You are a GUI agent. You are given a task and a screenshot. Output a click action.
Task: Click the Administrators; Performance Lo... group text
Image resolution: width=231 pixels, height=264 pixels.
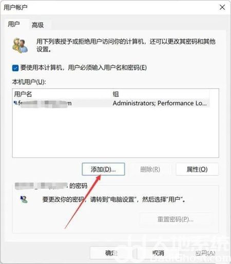coord(160,103)
